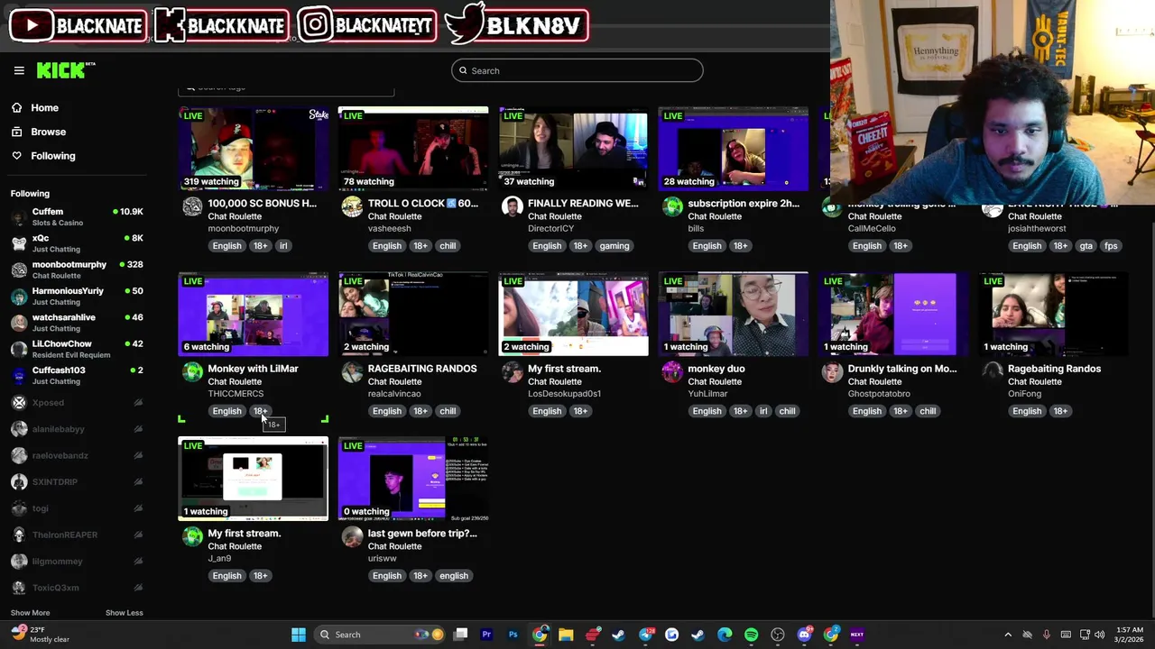Click the Kick search field
Image resolution: width=1155 pixels, height=649 pixels.
[577, 70]
